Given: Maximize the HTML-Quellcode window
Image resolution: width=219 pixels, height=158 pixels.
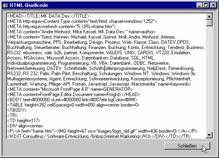Looking at the screenshot, I should (206, 5).
